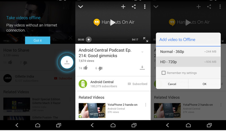Tap the highlighted download circle icon

67,62
